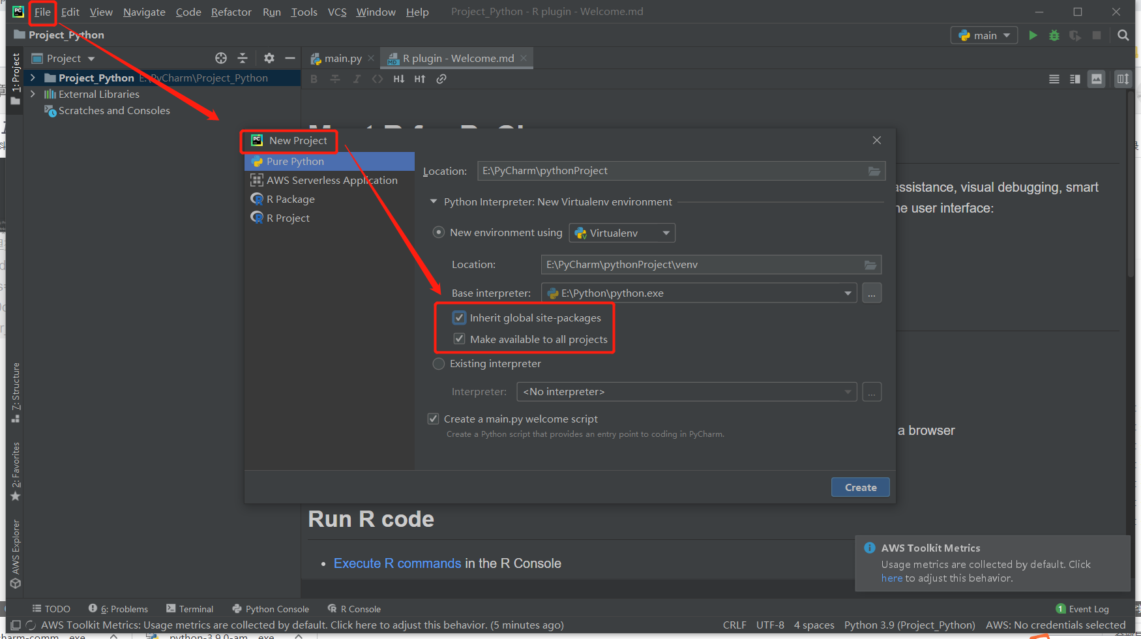
Task: Collapse Python Interpreter section triangle
Action: point(434,201)
